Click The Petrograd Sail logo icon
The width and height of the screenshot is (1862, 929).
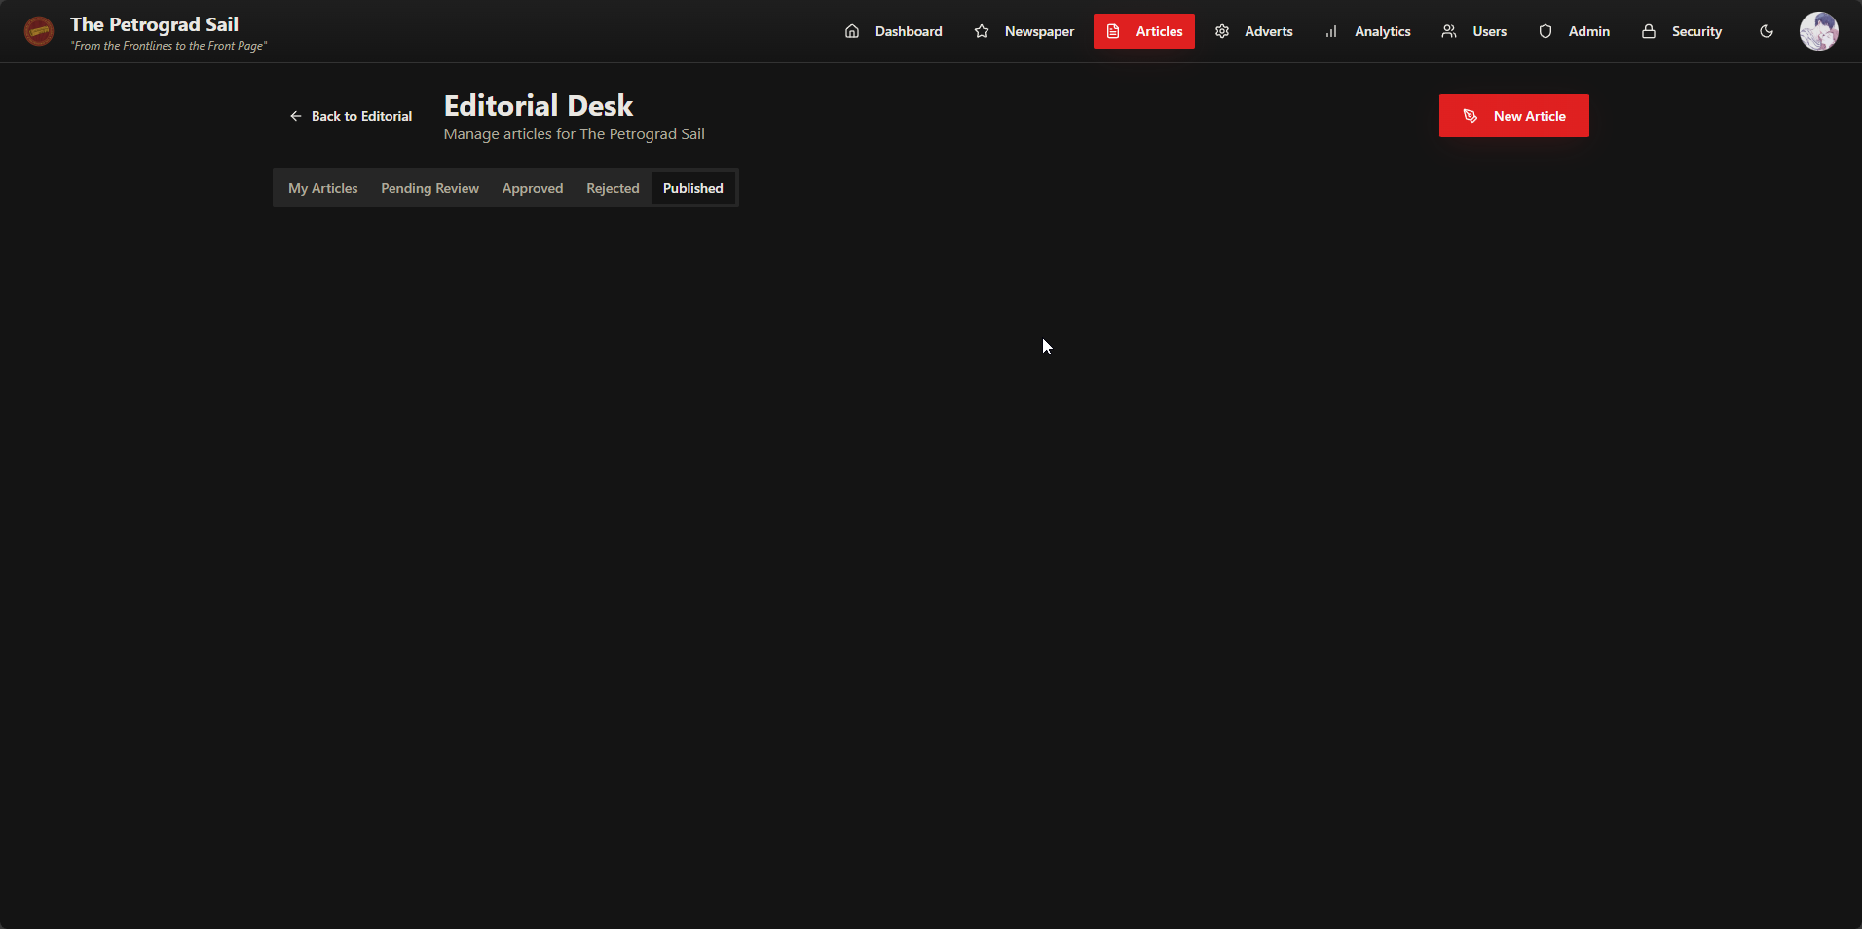click(39, 31)
